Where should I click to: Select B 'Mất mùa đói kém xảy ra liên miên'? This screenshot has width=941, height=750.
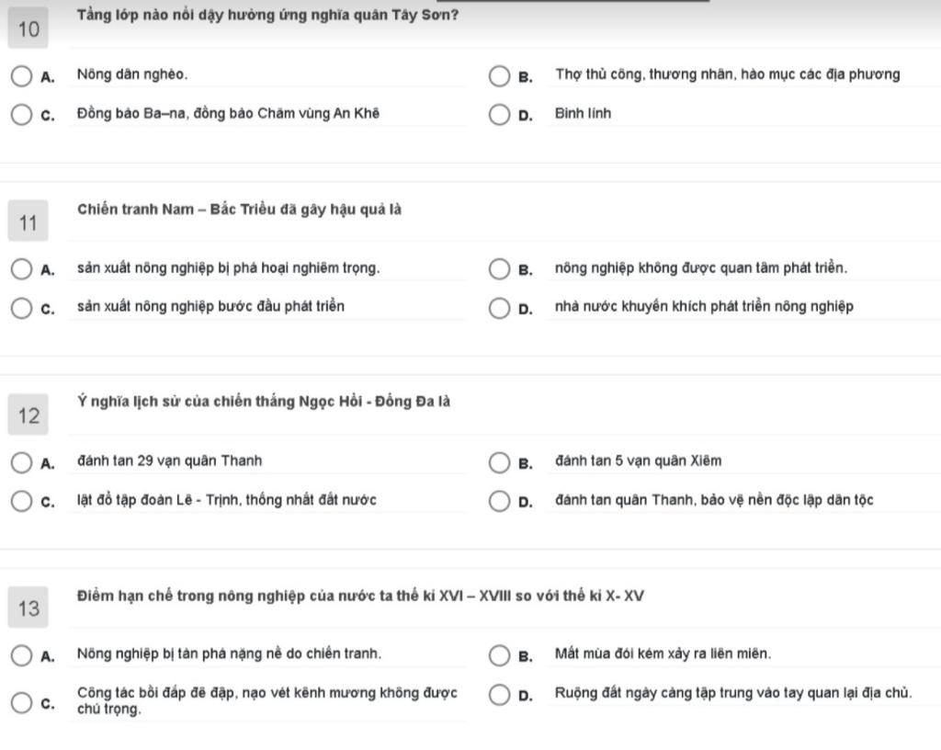tap(499, 656)
